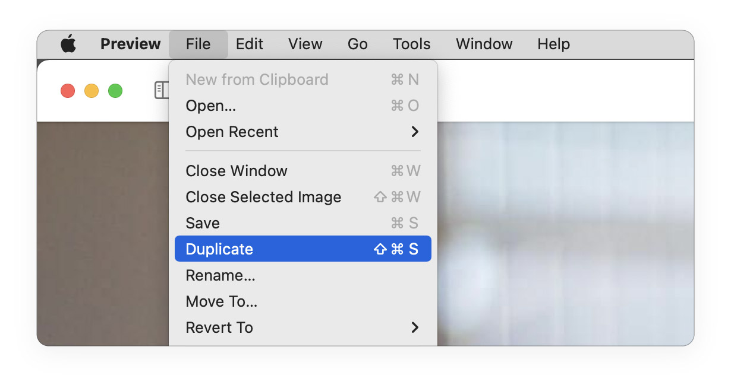Image resolution: width=731 pixels, height=388 pixels.
Task: Open the View menu
Action: (305, 44)
